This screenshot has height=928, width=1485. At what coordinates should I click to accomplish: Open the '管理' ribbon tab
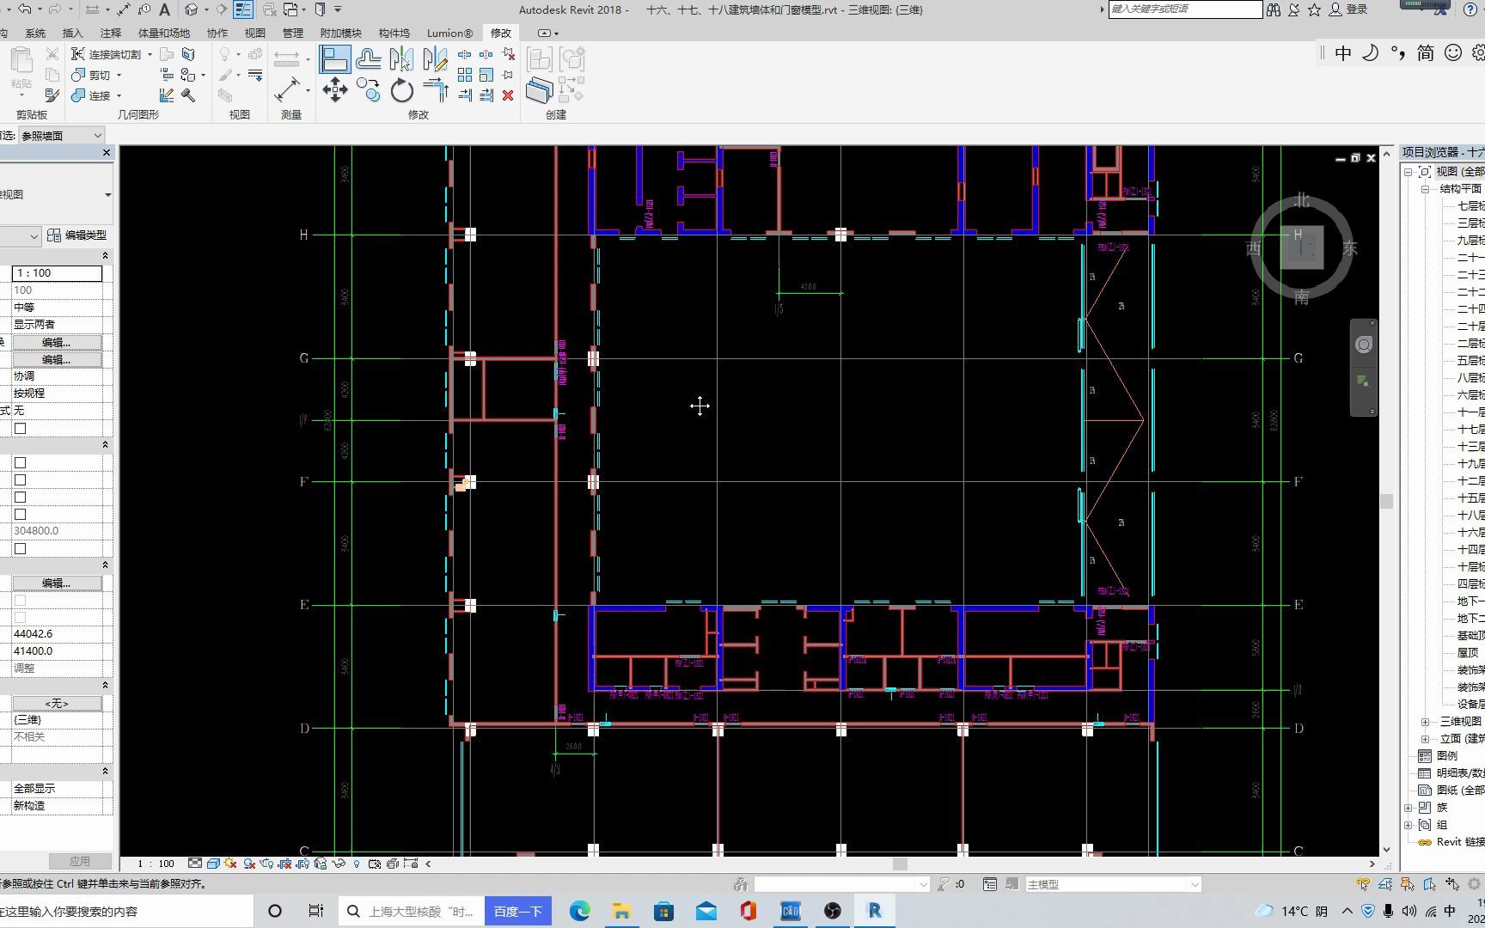293,33
